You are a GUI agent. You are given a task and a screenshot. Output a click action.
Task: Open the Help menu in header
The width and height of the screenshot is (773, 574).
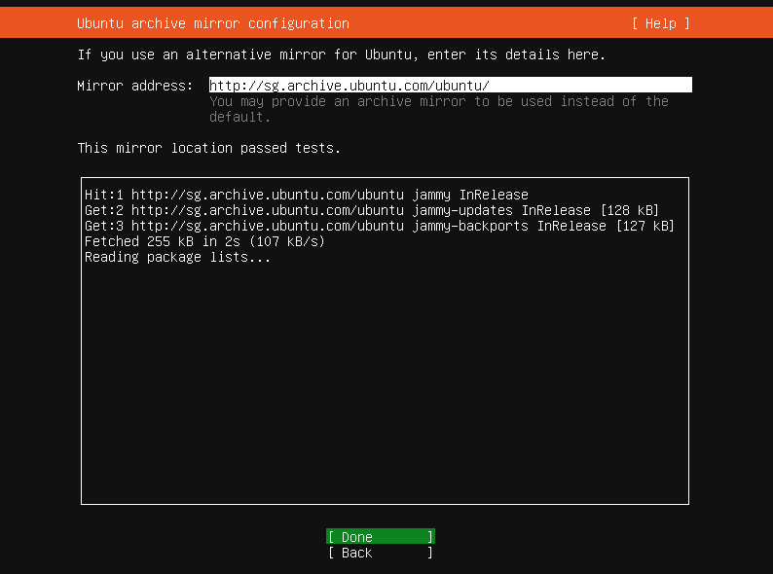[x=660, y=23]
